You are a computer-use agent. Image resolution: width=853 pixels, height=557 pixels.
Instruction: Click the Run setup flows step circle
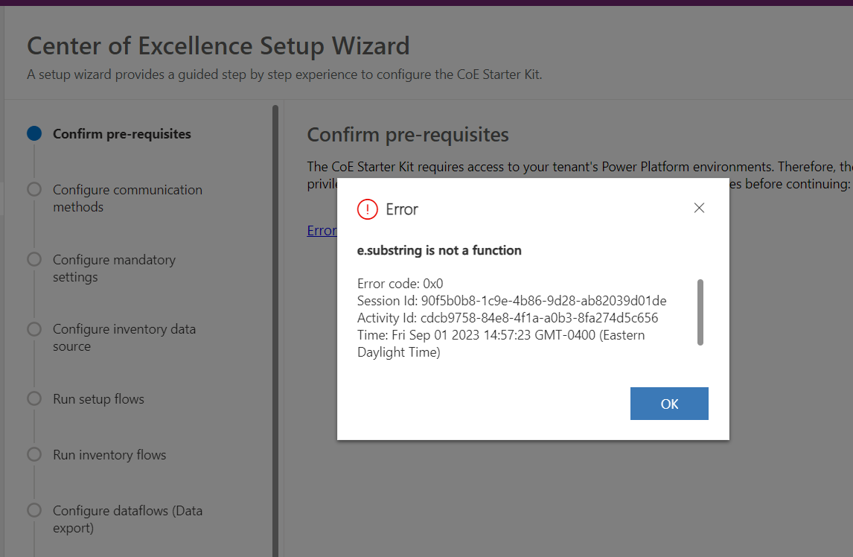33,399
